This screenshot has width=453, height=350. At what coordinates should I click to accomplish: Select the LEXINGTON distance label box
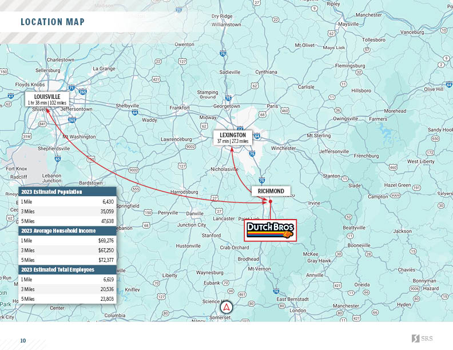point(233,138)
